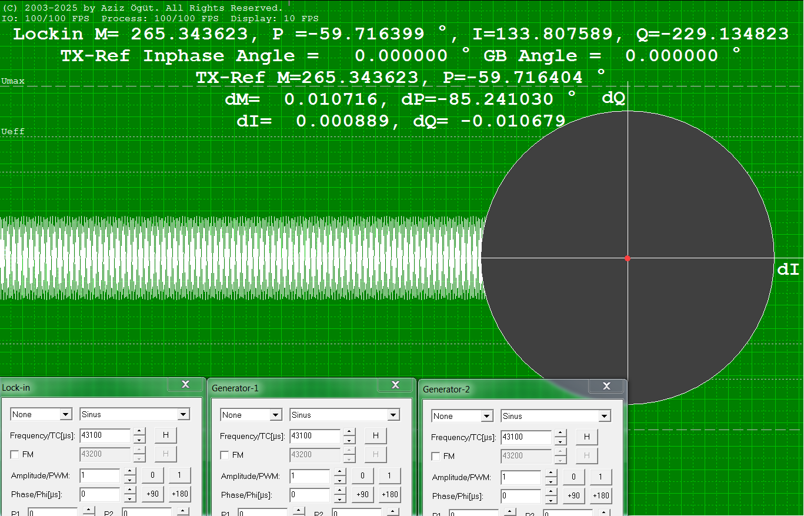Set Generator-2 Amplitude/PWM to 1 preset
This screenshot has width=804, height=516.
[601, 477]
